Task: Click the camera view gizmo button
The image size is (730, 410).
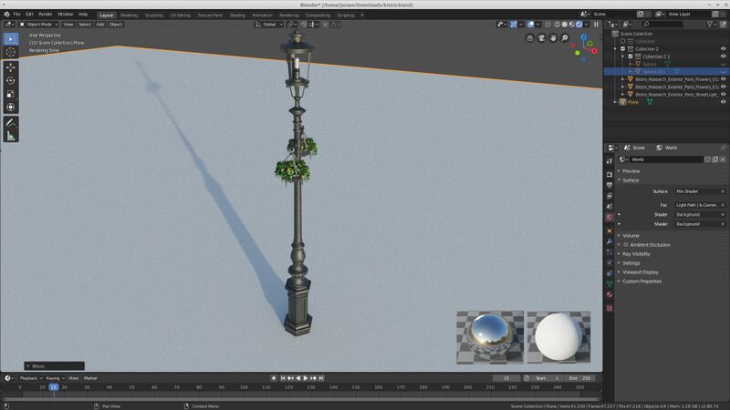Action: pos(541,38)
